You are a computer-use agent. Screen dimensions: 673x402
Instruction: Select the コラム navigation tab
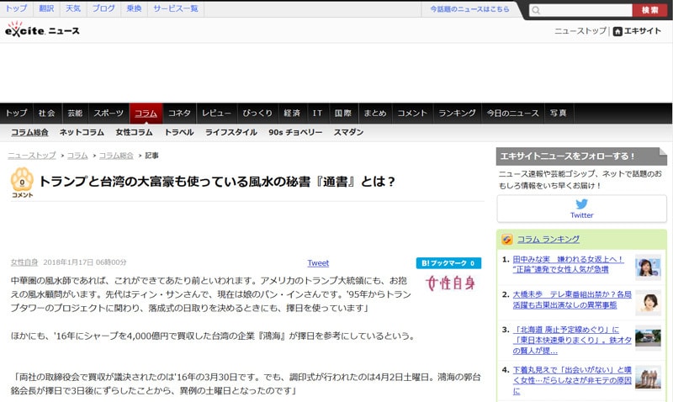click(146, 113)
